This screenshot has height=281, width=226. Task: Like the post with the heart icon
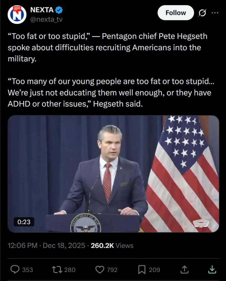tap(100, 269)
